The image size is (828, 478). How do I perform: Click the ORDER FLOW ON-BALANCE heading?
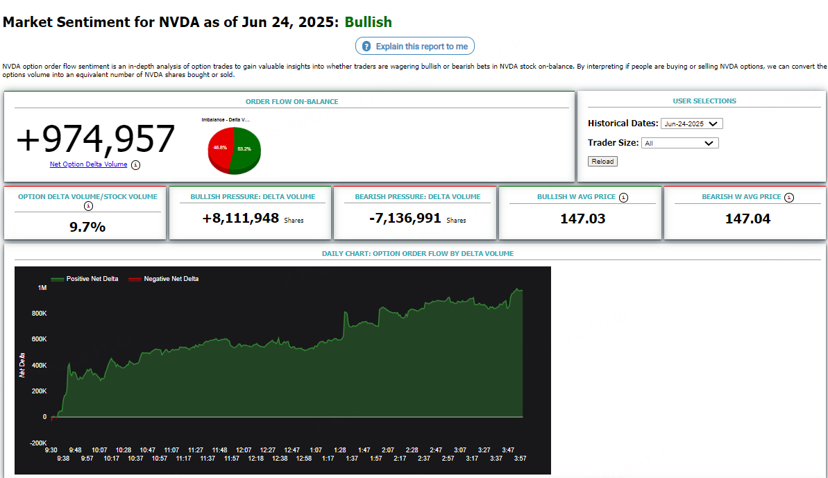tap(292, 101)
